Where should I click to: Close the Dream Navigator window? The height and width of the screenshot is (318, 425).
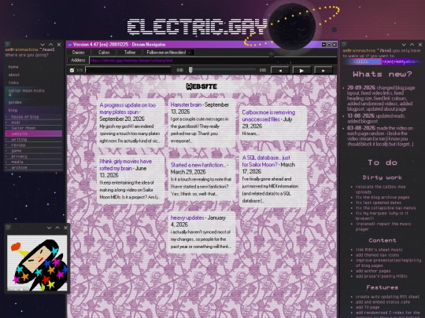334,44
